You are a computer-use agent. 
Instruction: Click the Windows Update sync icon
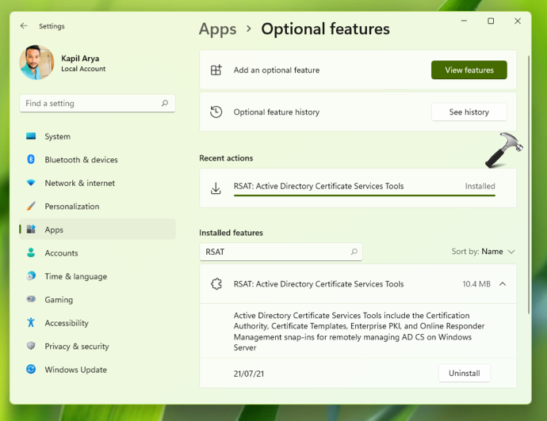click(31, 370)
